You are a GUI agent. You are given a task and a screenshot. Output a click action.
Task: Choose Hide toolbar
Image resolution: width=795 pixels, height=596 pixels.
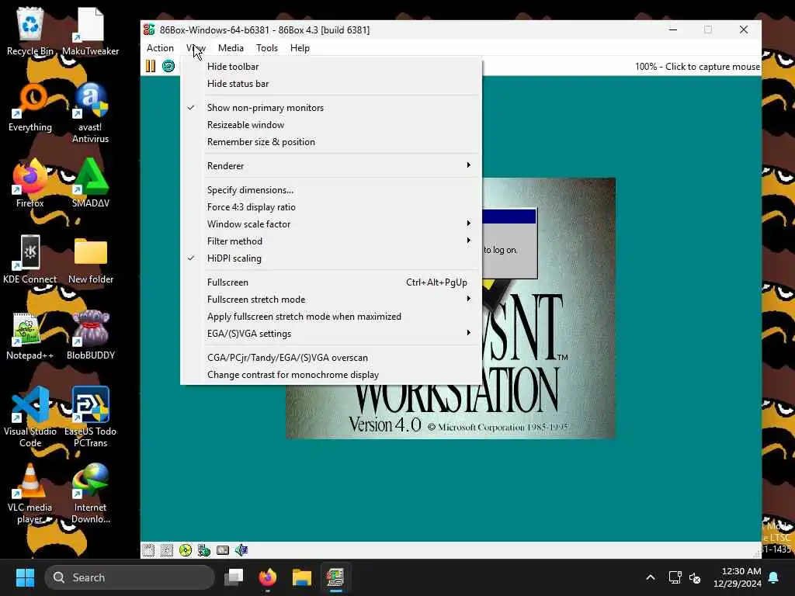click(331, 67)
